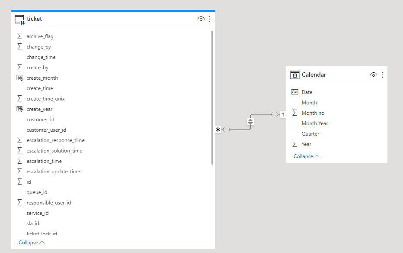Click the sigma icon beside change_by

point(19,46)
